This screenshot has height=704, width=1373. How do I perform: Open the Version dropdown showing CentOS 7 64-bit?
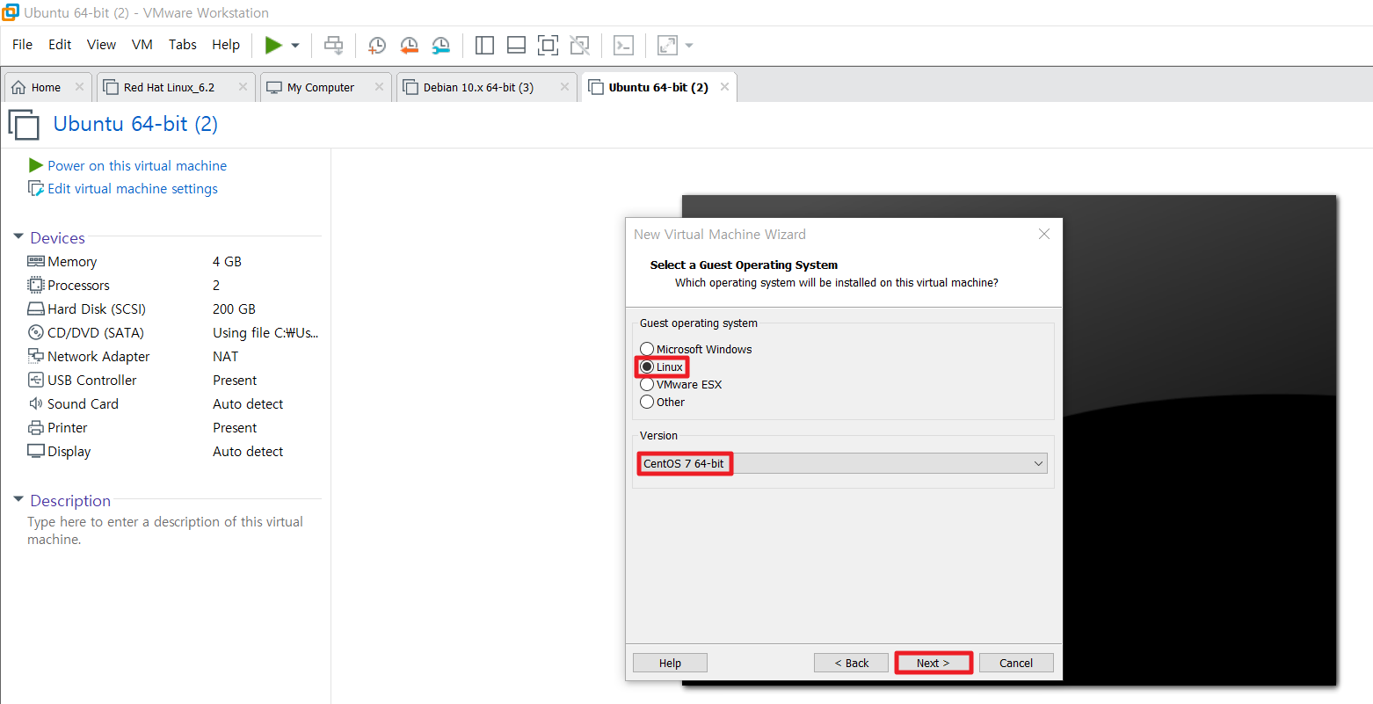pos(844,463)
